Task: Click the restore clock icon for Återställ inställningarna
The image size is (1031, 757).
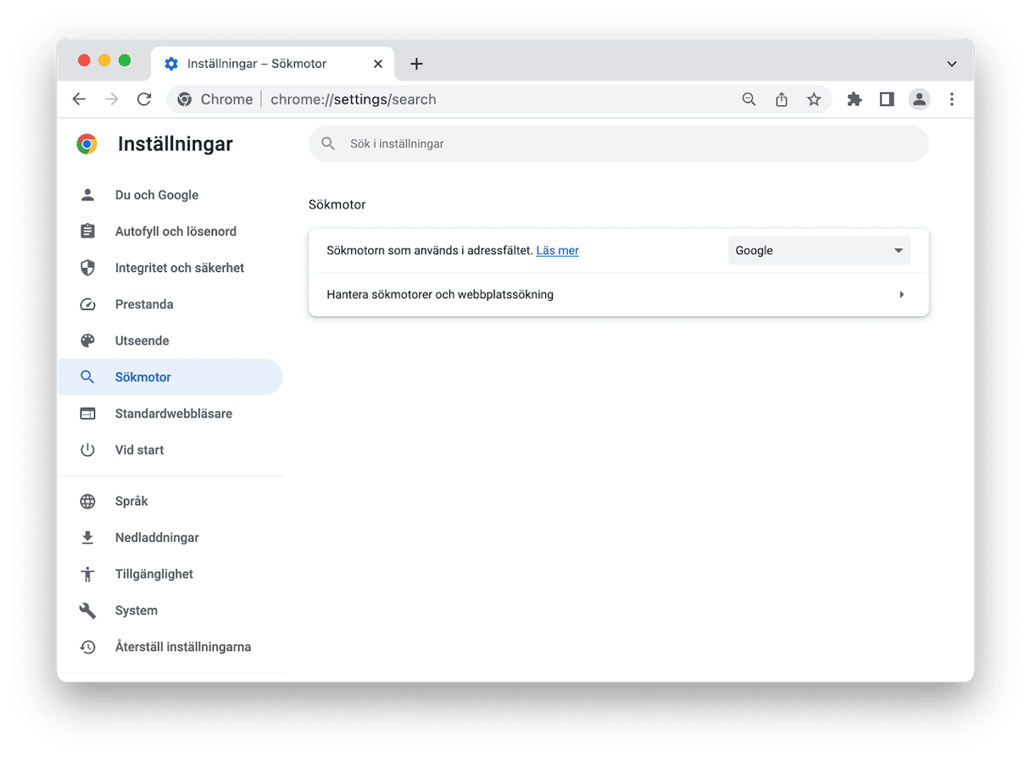Action: pos(87,647)
